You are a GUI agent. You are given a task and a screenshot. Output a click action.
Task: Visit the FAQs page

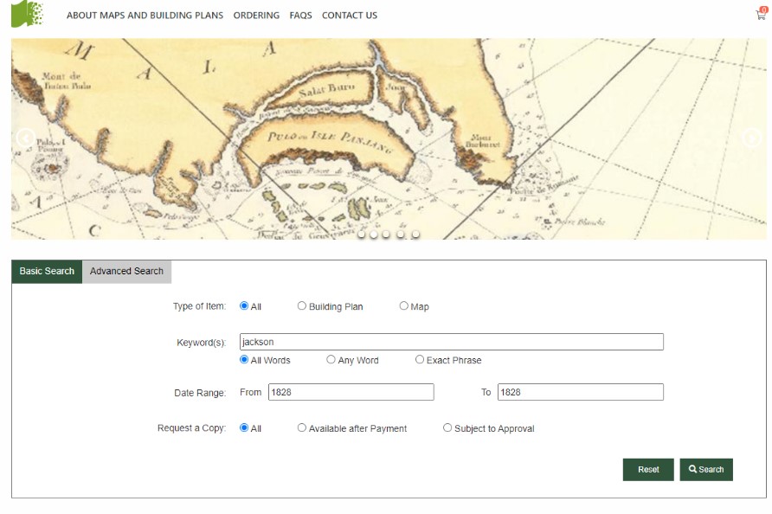300,16
